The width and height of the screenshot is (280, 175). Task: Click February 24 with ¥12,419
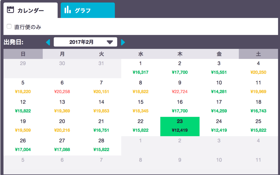[x=219, y=126]
